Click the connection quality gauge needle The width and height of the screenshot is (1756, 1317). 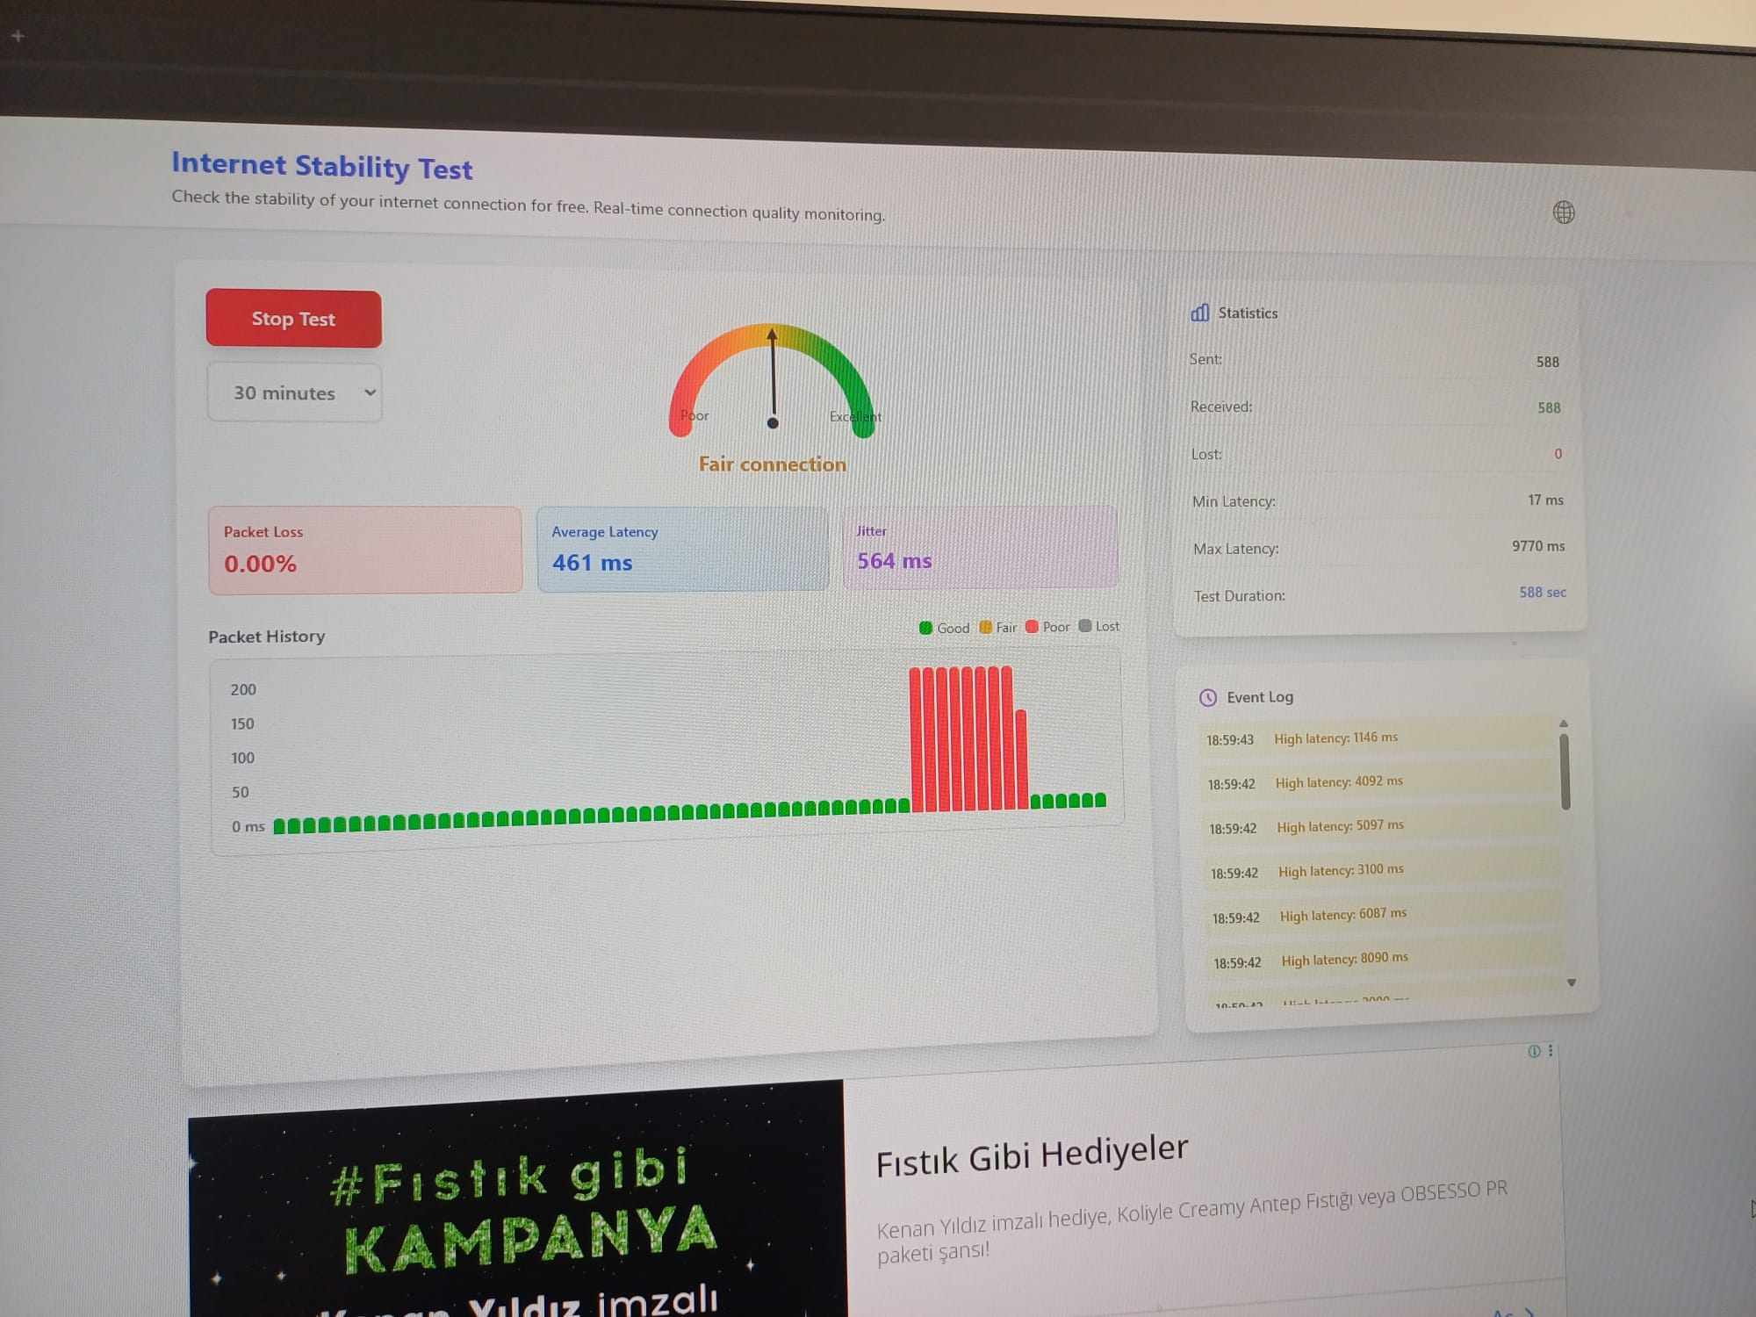(x=773, y=378)
